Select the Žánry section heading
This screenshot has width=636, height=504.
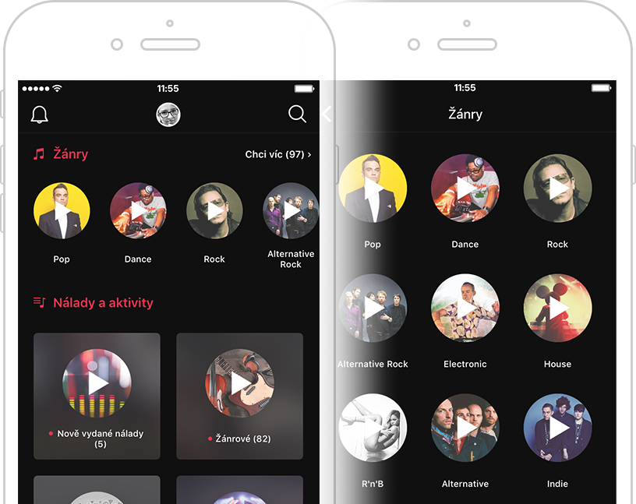(x=71, y=154)
